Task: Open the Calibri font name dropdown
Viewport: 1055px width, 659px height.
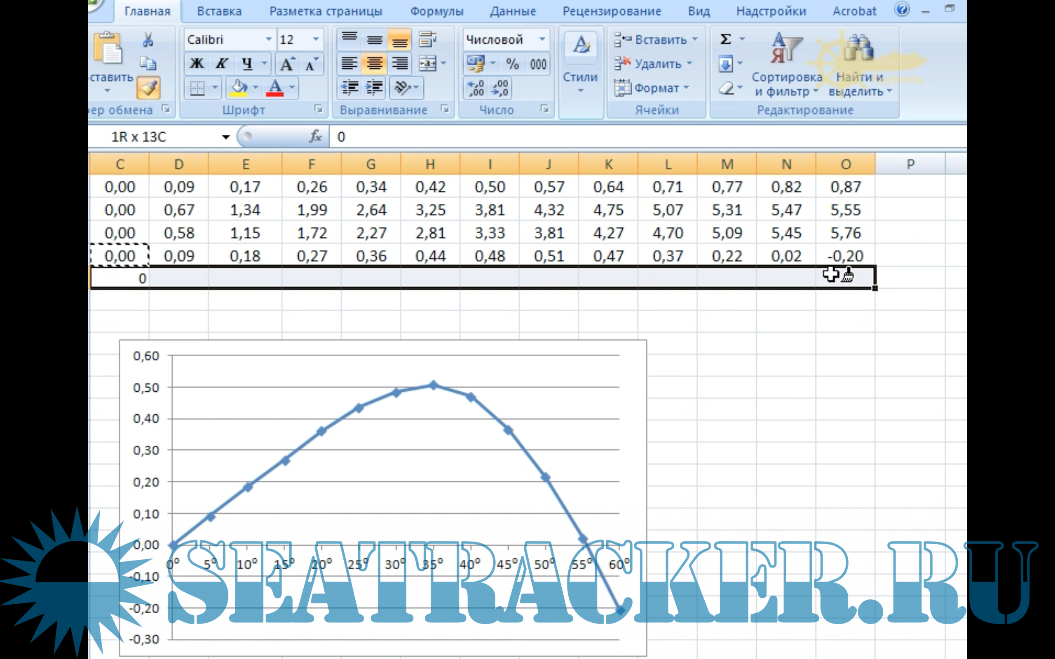Action: click(269, 40)
